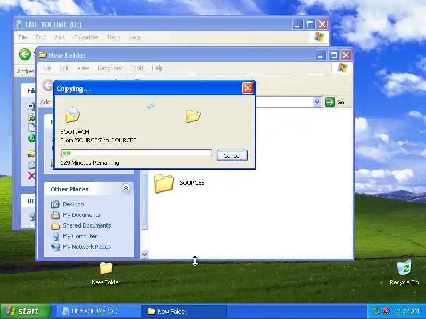This screenshot has width=426, height=319.
Task: Cancel the BOOT.WIM copy operation
Action: click(x=232, y=155)
